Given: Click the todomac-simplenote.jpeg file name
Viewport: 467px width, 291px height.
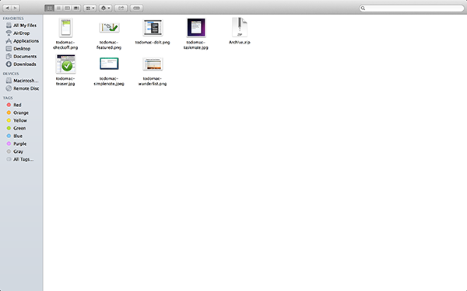Looking at the screenshot, I should [x=109, y=81].
